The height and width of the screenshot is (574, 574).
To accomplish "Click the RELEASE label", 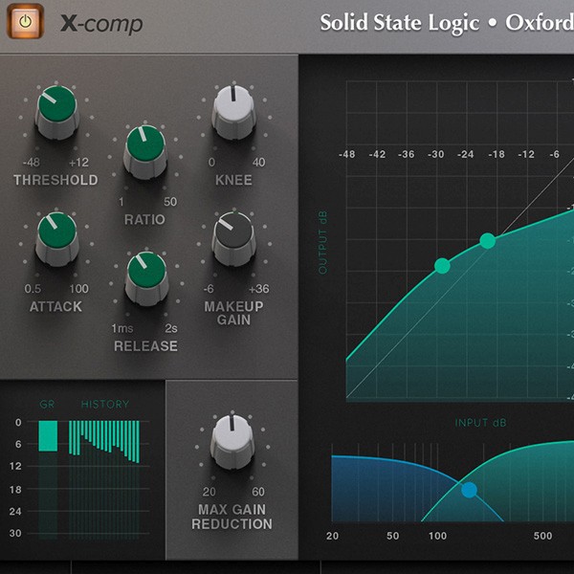I will pos(145,346).
